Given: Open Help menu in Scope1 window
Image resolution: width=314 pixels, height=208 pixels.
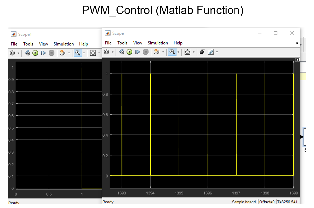Looking at the screenshot, I should (x=83, y=44).
